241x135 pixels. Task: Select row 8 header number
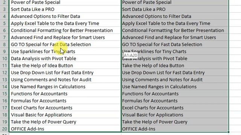(x=4, y=45)
